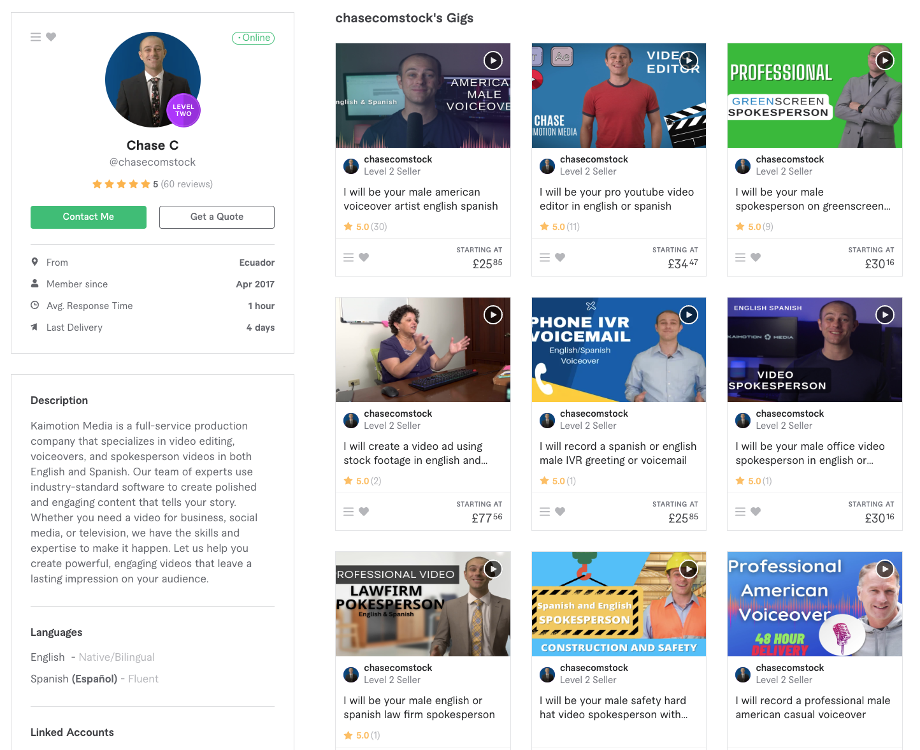Favorite the pro youtube video editor gig
Screen dimensions: 920x750
pos(560,257)
